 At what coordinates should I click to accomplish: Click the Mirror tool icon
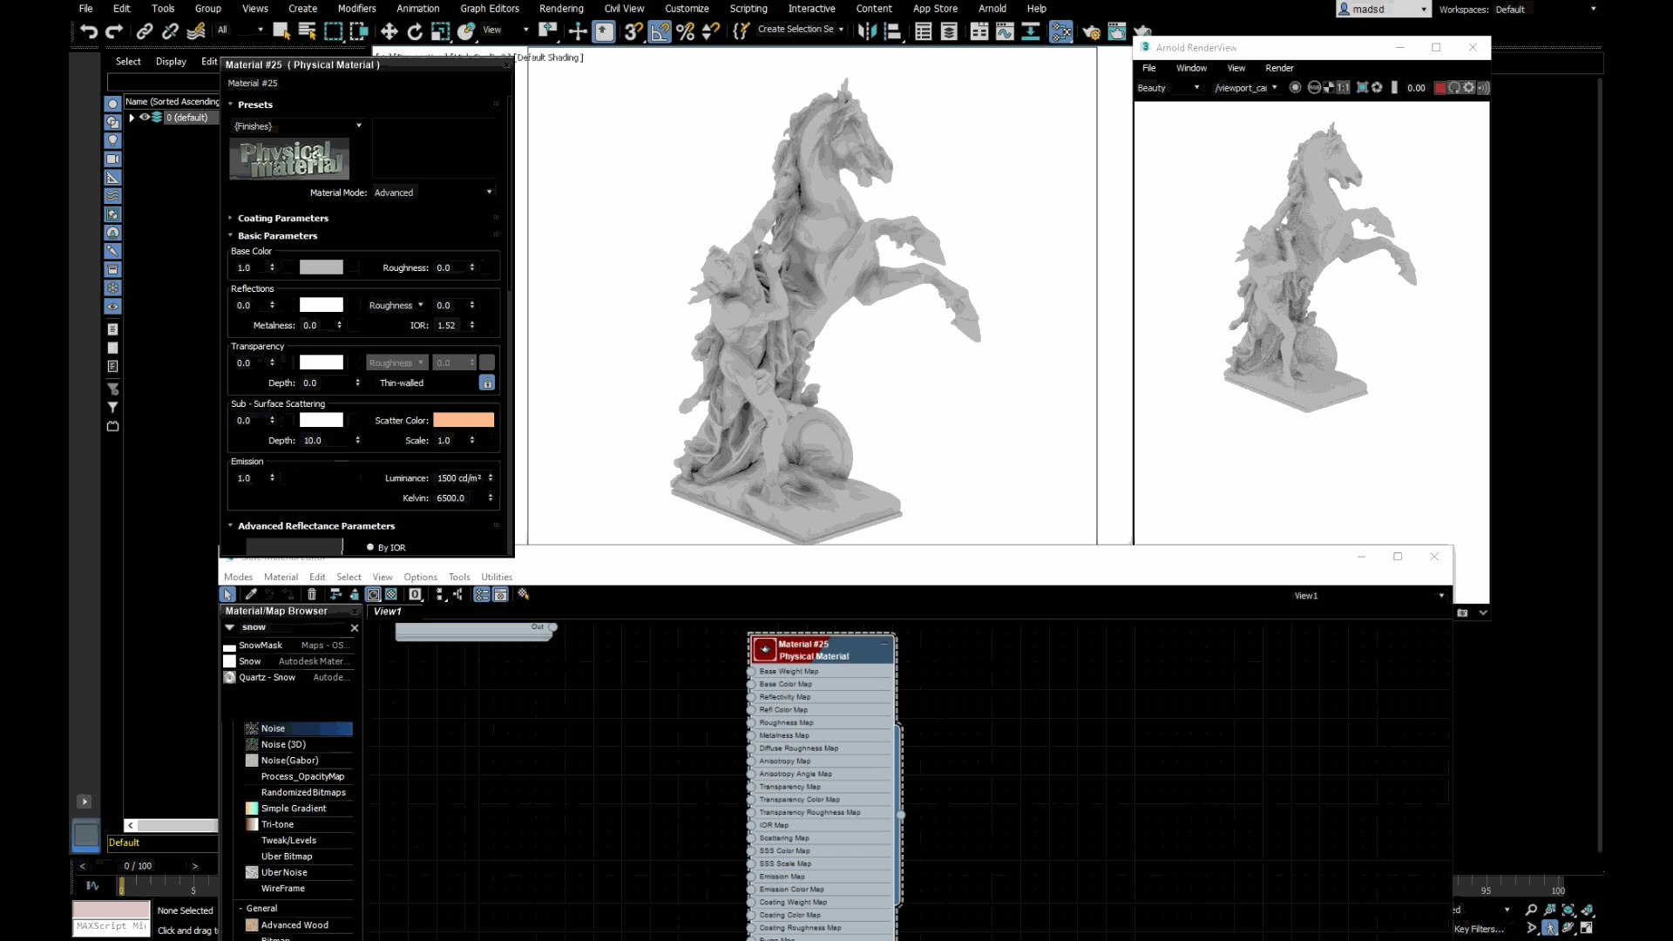866,32
